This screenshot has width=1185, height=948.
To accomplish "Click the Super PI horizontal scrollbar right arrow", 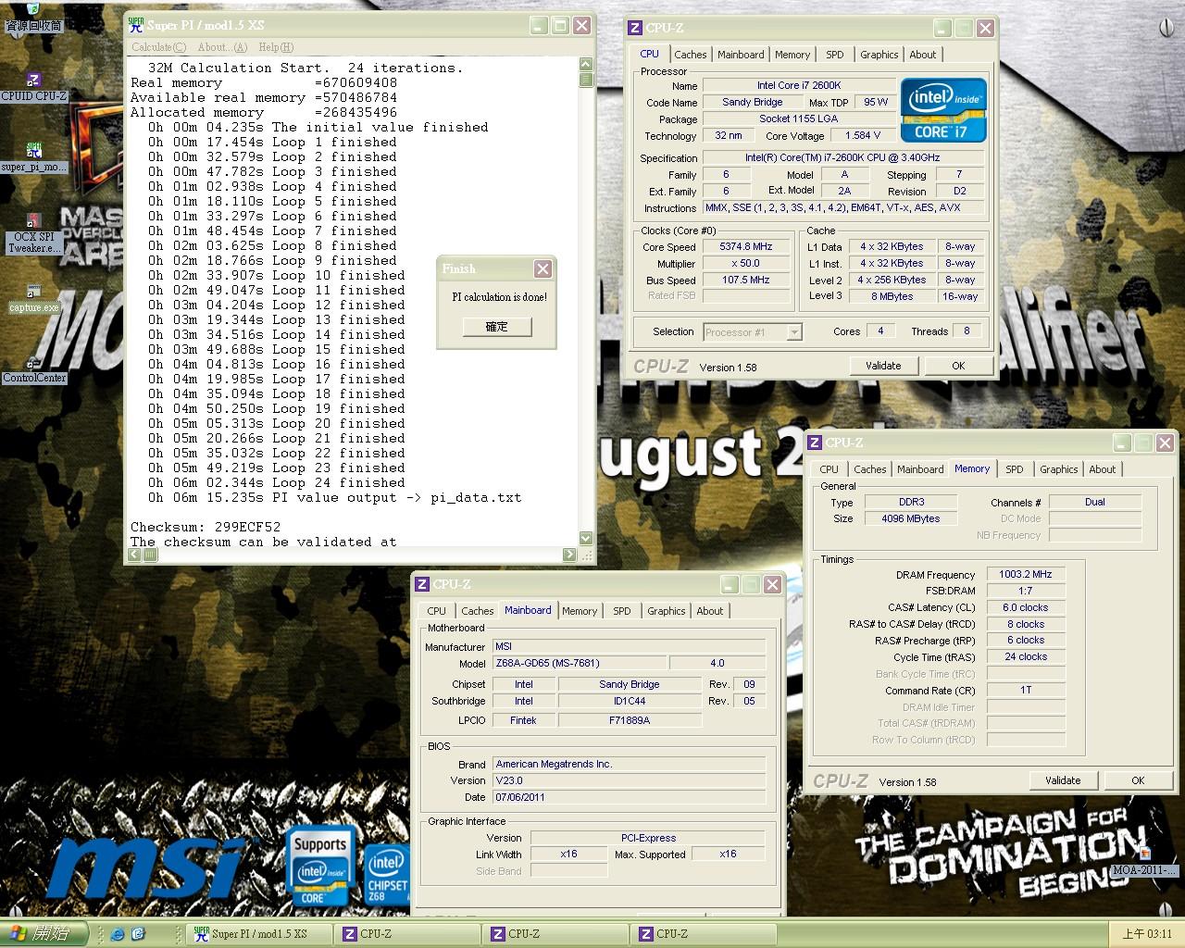I will pos(570,555).
